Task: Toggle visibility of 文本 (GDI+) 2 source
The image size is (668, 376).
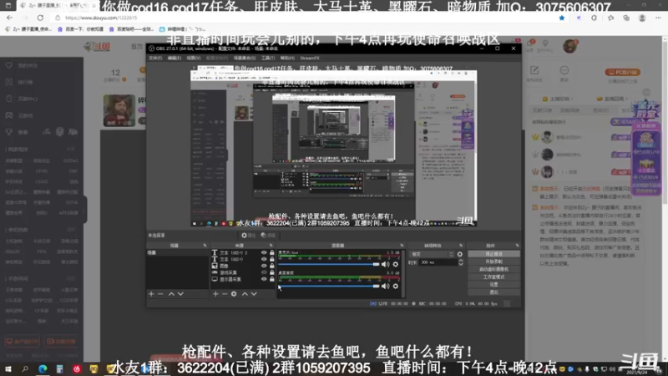Action: [264, 253]
